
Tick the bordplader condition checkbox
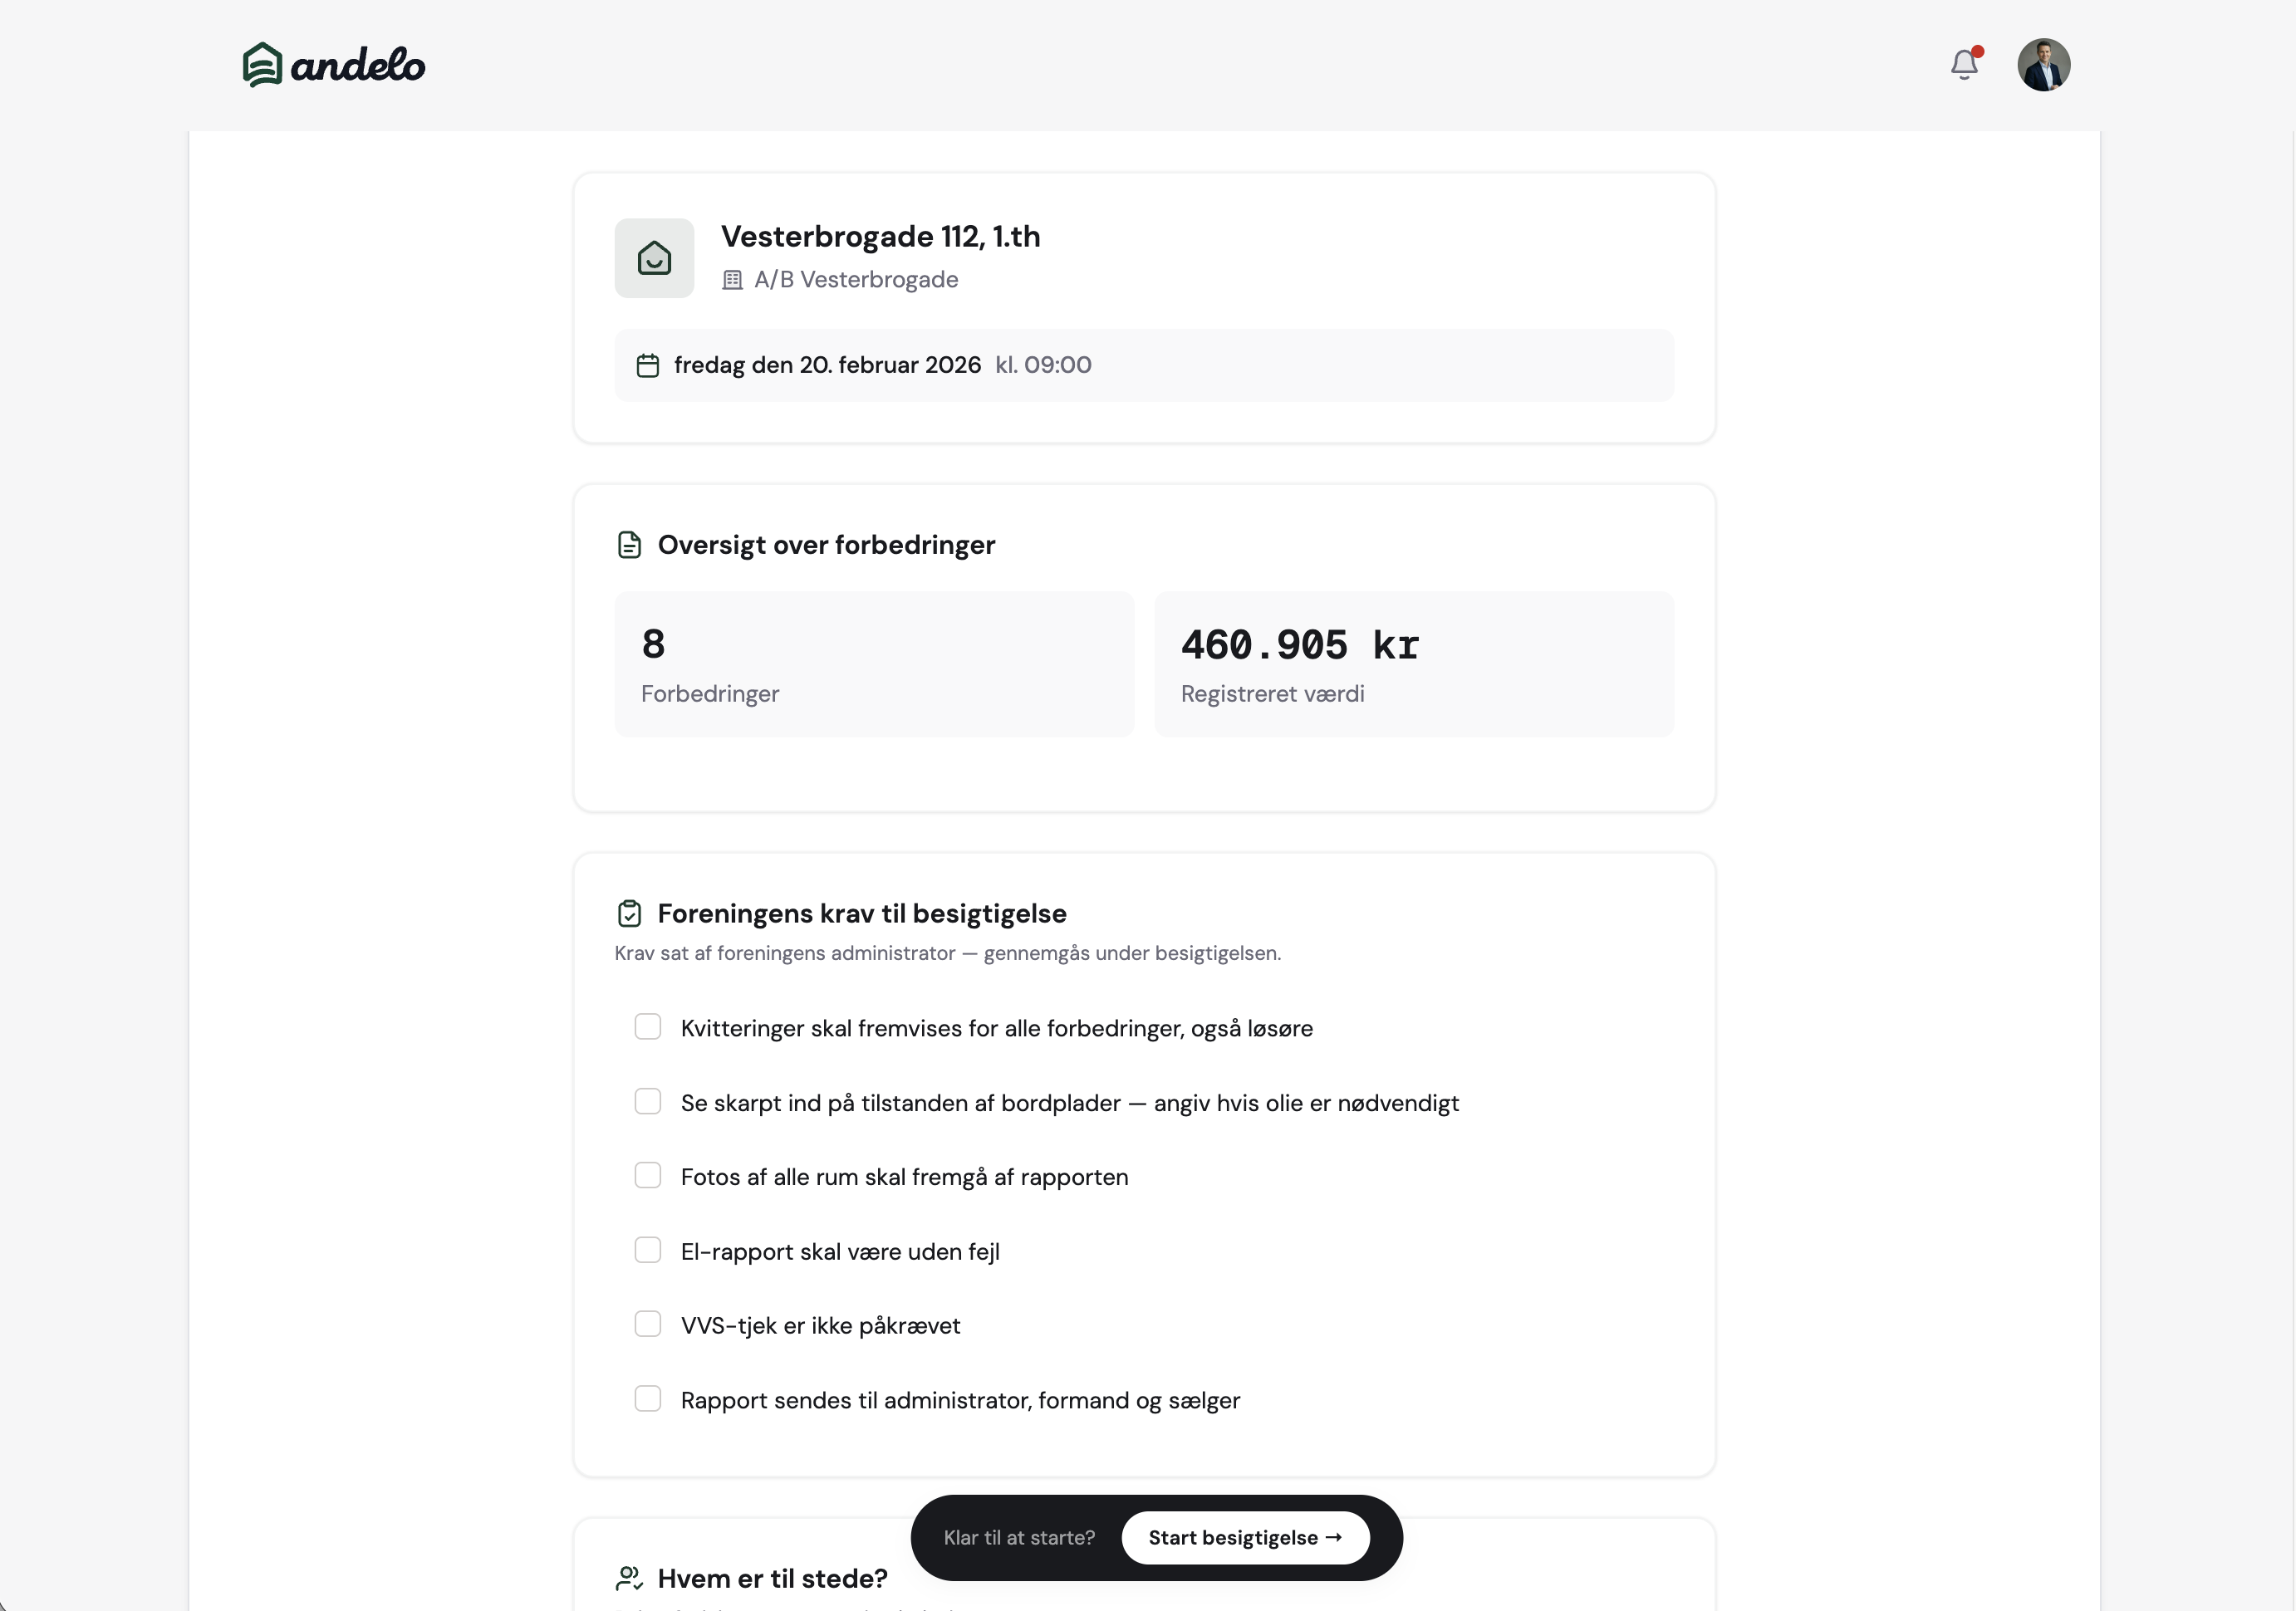coord(648,1101)
